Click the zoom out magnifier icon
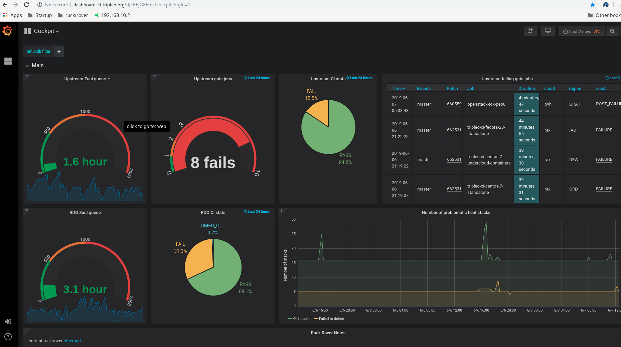Viewport: 621px width, 347px height. coord(612,31)
